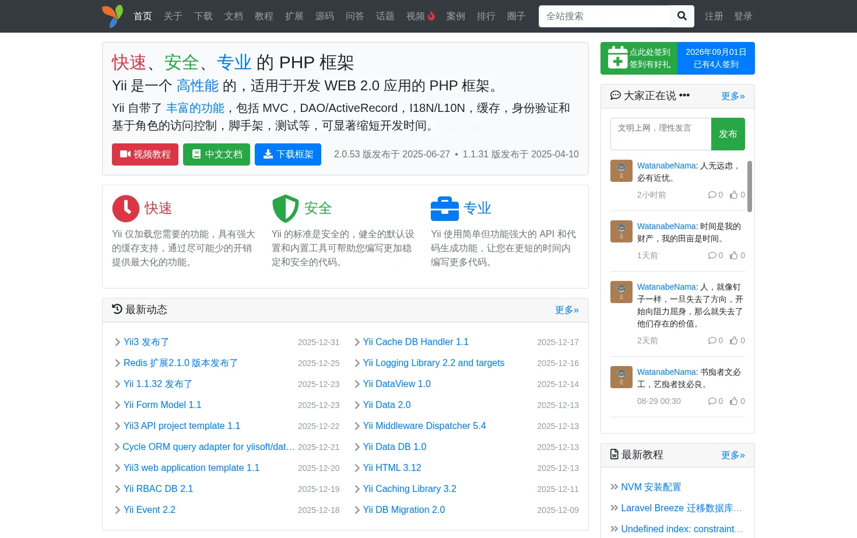The height and width of the screenshot is (538, 857).
Task: Open the 文档 nav item
Action: [234, 16]
